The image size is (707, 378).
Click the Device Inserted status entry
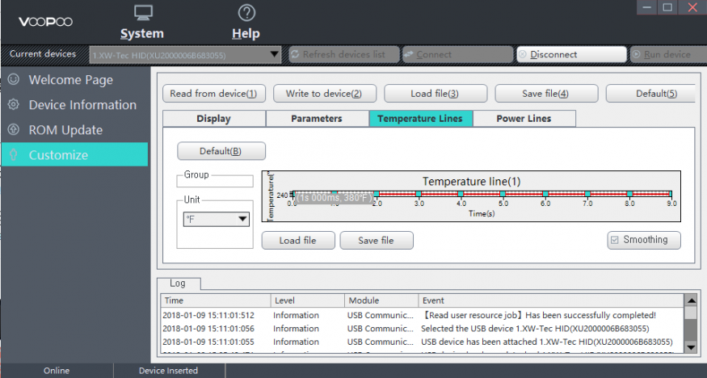169,371
